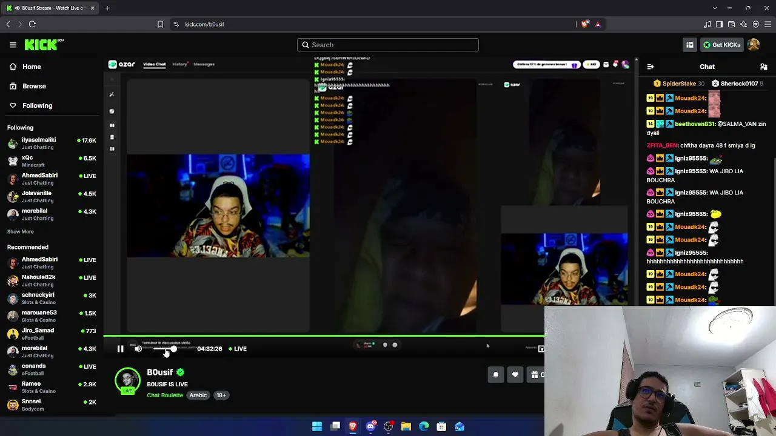Open the Kick hamburger sidebar menu
Image resolution: width=776 pixels, height=436 pixels.
(x=13, y=45)
